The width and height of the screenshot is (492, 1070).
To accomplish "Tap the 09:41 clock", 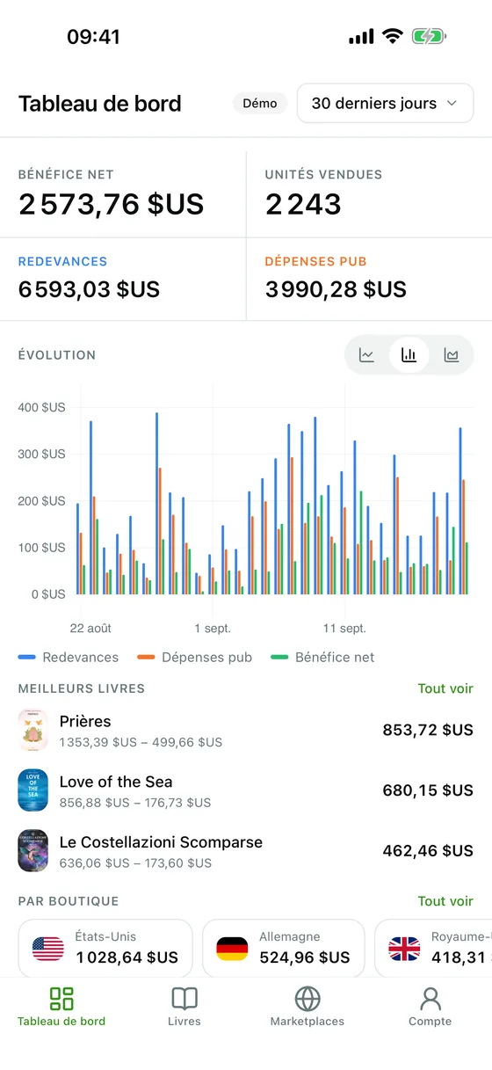I will pos(93,37).
